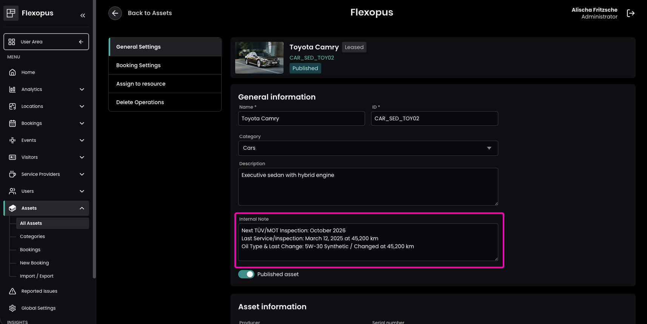
Task: Click the Flexopus logo icon
Action: [11, 13]
